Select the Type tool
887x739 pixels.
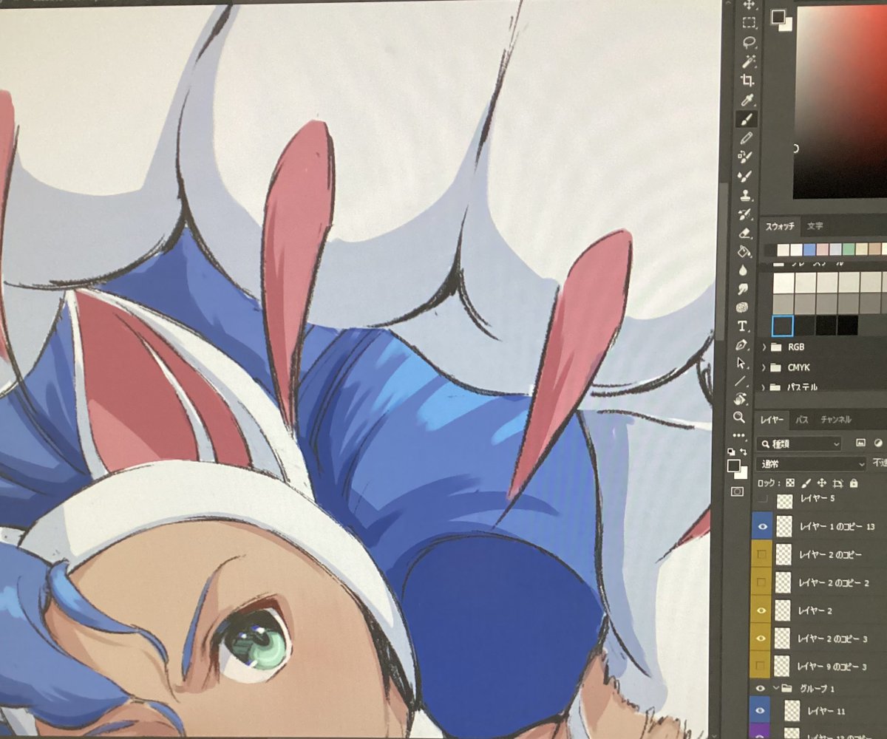[x=742, y=326]
